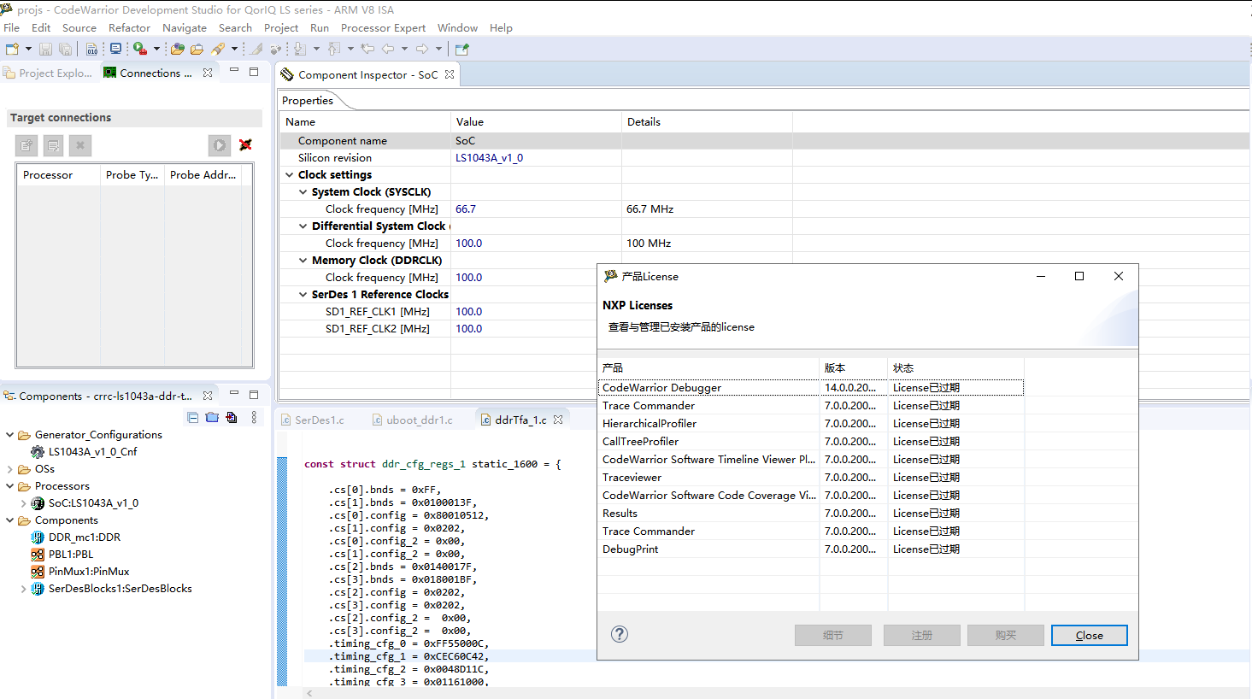Select the Flash Programmer pen icon
Image resolution: width=1252 pixels, height=699 pixels.
click(218, 49)
